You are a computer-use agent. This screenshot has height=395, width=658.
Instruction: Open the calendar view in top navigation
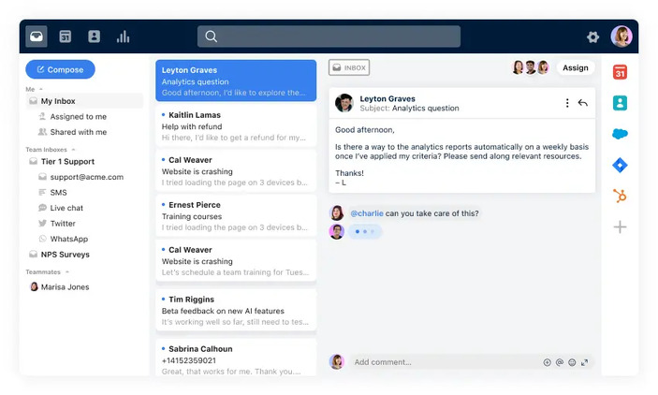click(x=66, y=37)
